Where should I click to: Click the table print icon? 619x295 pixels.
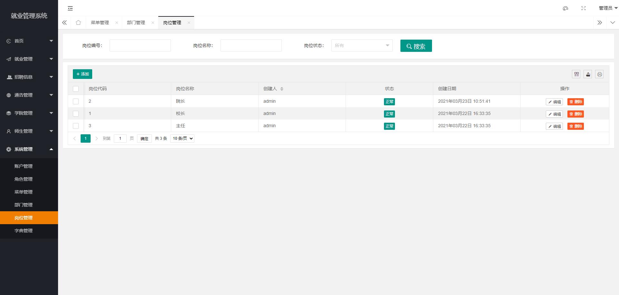(600, 74)
